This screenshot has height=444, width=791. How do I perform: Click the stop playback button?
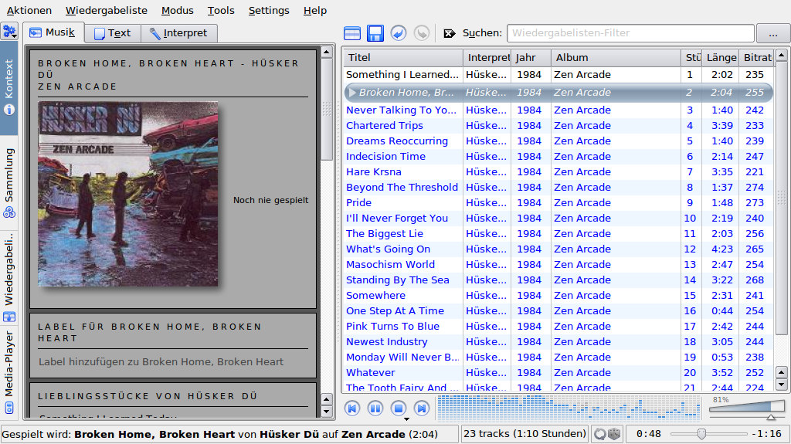click(399, 408)
